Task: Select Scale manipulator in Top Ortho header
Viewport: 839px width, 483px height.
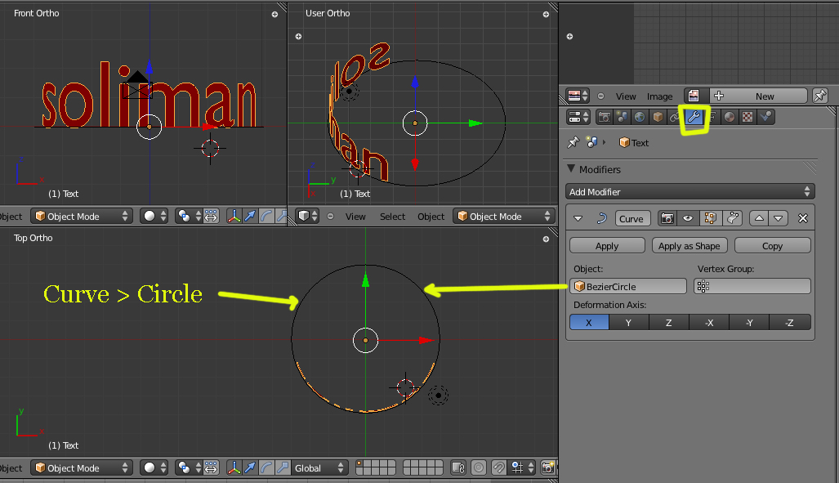Action: coord(283,468)
